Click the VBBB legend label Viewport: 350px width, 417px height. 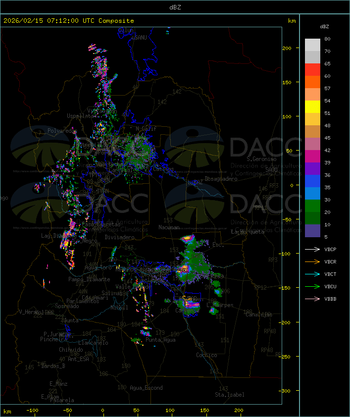(x=330, y=299)
